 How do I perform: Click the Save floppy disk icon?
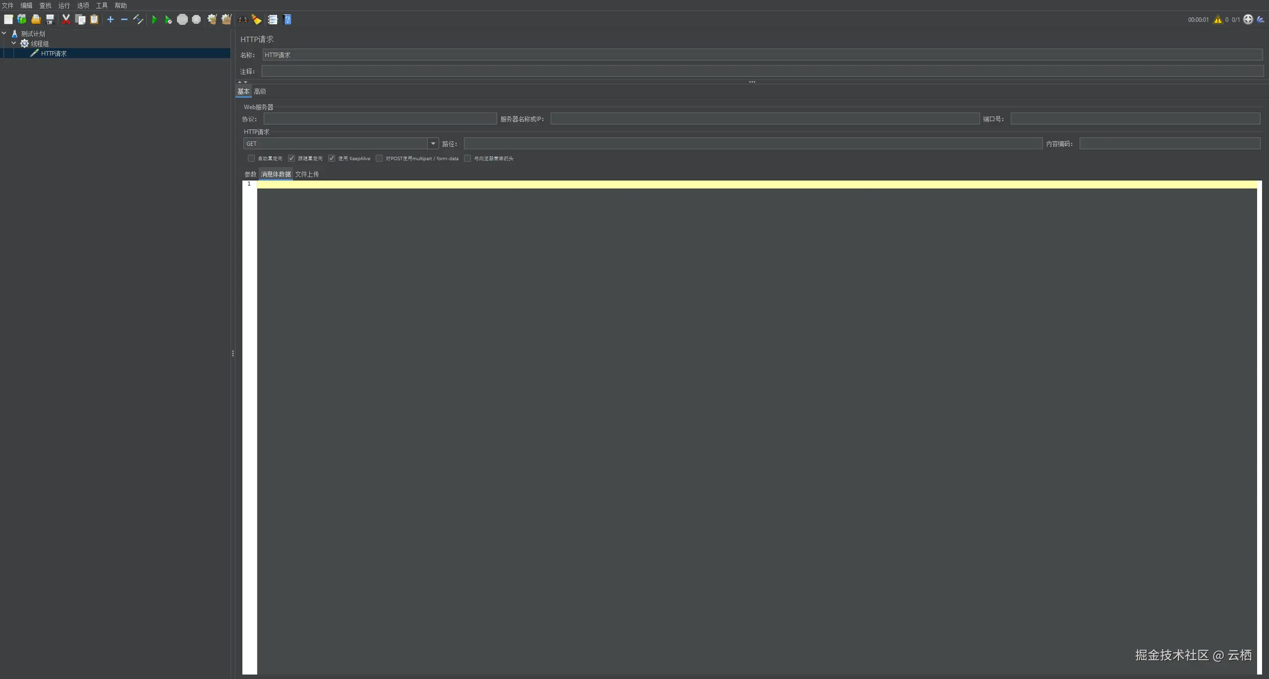pyautogui.click(x=50, y=19)
